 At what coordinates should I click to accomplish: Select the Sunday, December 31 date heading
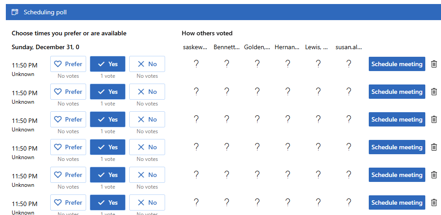(x=45, y=47)
